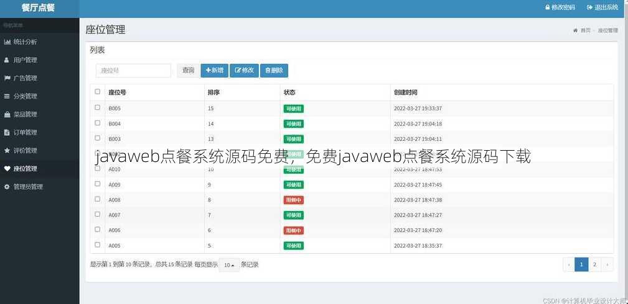Viewport: 628px width, 304px height.
Task: Go to pagination page 2
Action: (x=595, y=264)
